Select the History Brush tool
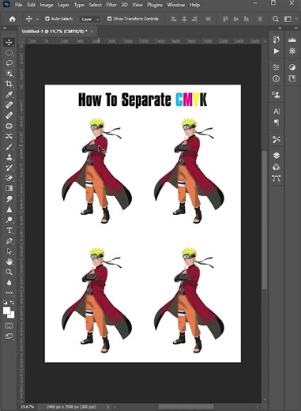Screen dimensions: 301x411 tap(9, 168)
